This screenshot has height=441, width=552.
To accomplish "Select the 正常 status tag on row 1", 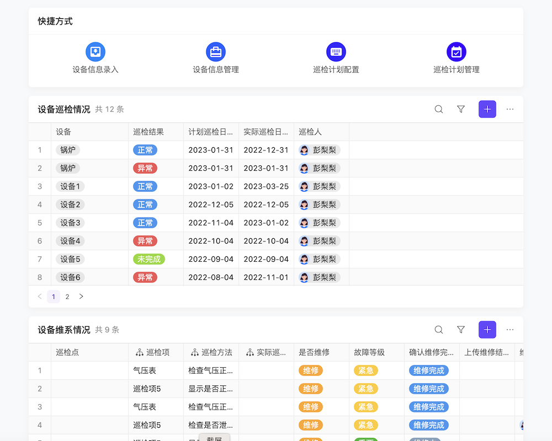I will 145,149.
